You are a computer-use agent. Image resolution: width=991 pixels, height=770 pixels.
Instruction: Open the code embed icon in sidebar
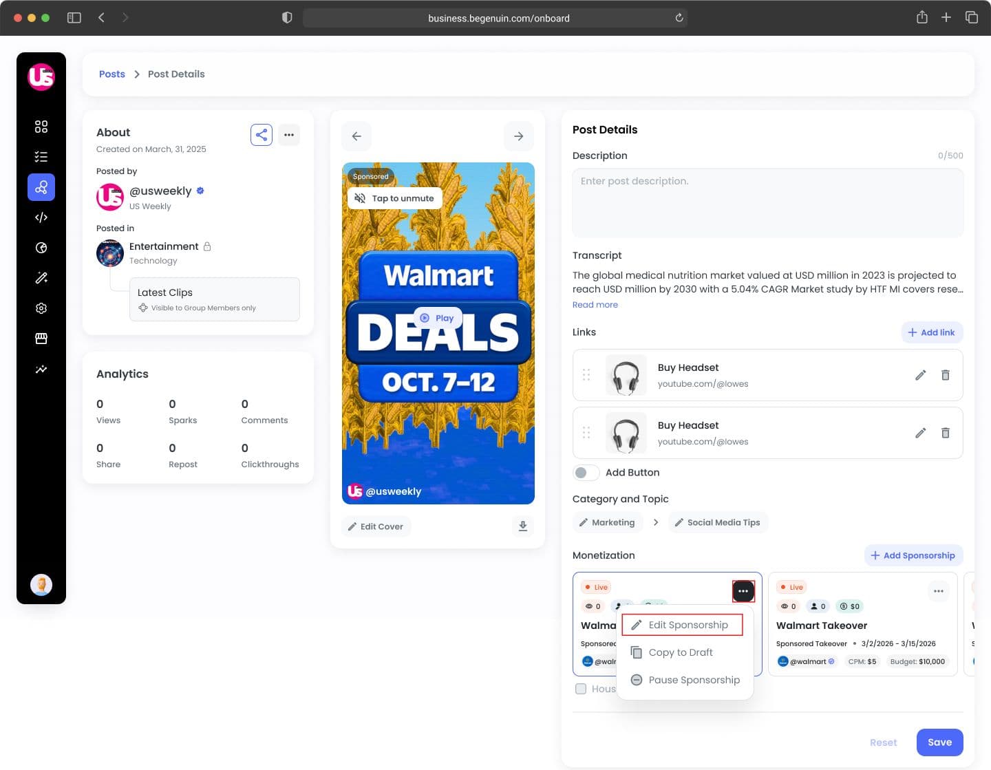tap(41, 217)
